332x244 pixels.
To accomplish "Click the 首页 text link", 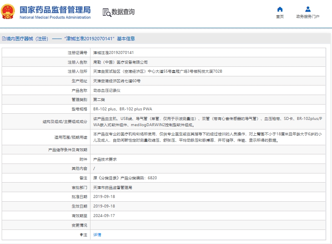I will click(280, 17).
